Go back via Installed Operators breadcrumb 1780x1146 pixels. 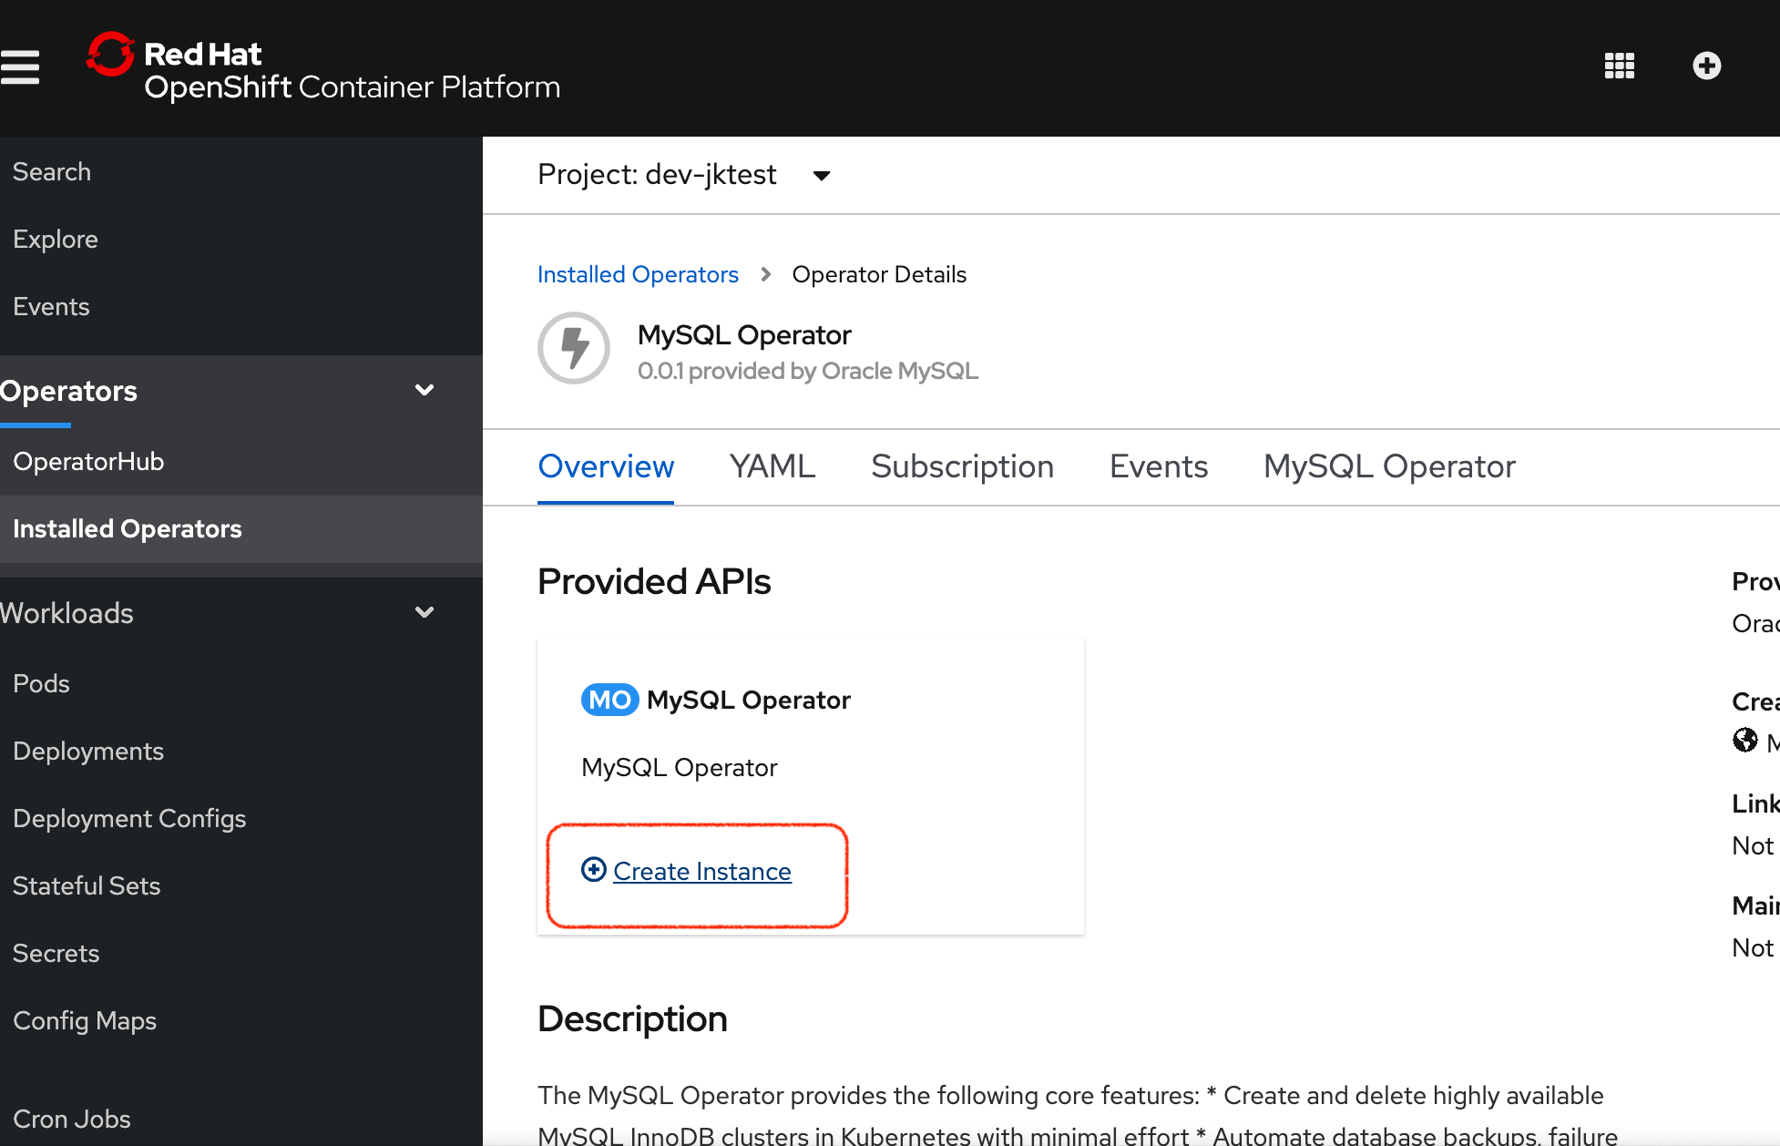pos(638,274)
